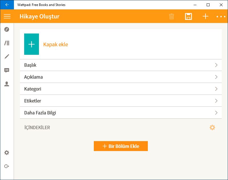
Task: Click the sidebar logout icon
Action: pyautogui.click(x=7, y=166)
